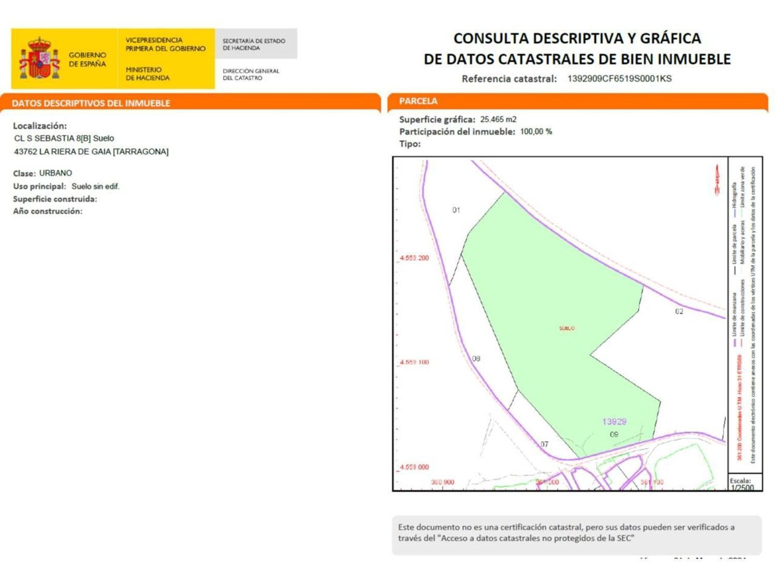Image resolution: width=775 pixels, height=581 pixels.
Task: Click the 4.559.200 coordinate label
Action: coord(414,258)
